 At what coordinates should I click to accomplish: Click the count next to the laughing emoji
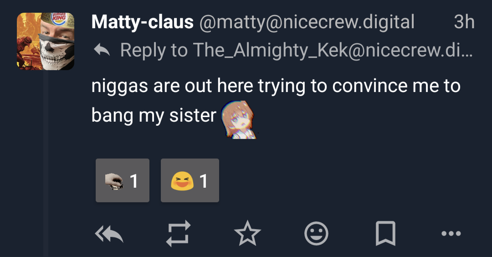click(x=203, y=181)
